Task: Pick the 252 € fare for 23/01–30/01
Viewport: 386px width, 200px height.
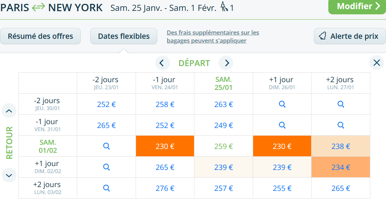Action: [106, 104]
